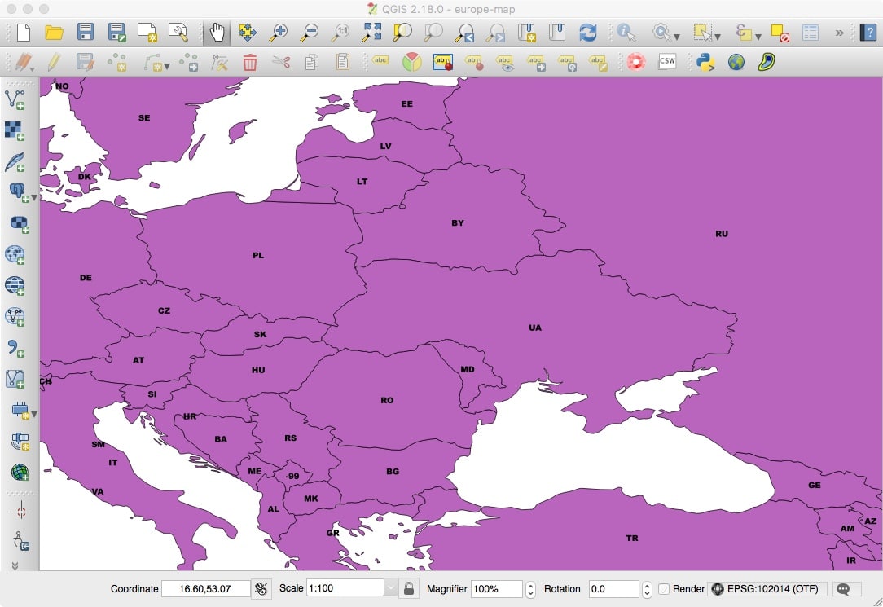Click EPSG:102014 (OTF) projection button
The width and height of the screenshot is (883, 607).
758,588
